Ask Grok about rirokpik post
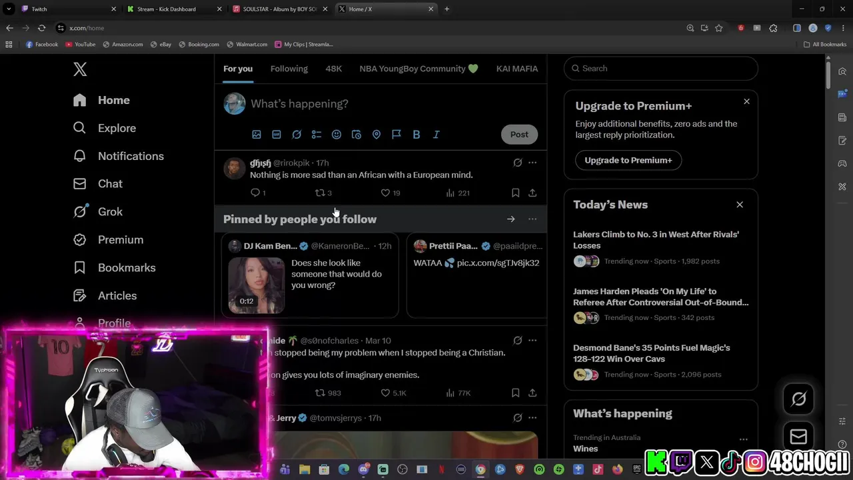 point(517,163)
